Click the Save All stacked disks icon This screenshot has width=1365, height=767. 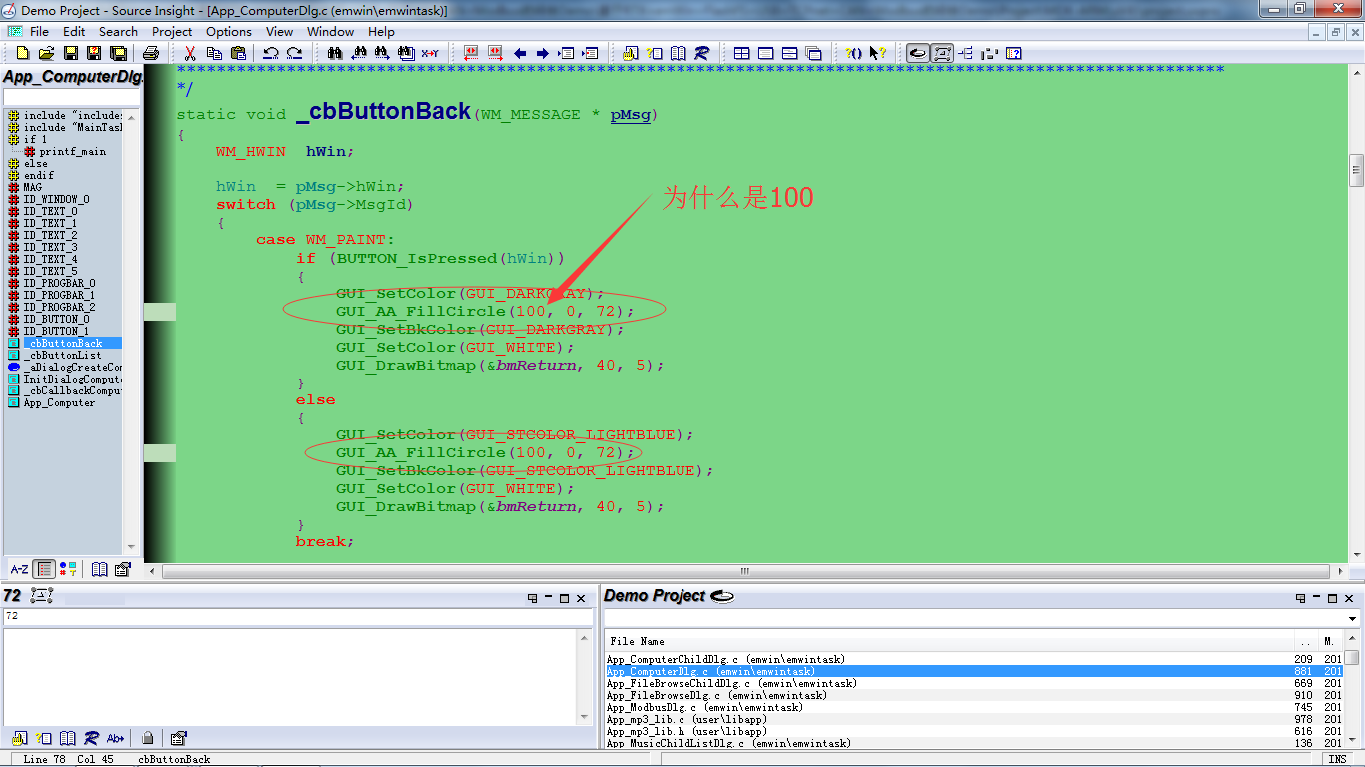pos(118,53)
